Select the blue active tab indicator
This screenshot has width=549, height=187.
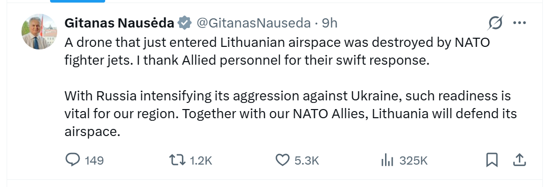[78, 1]
